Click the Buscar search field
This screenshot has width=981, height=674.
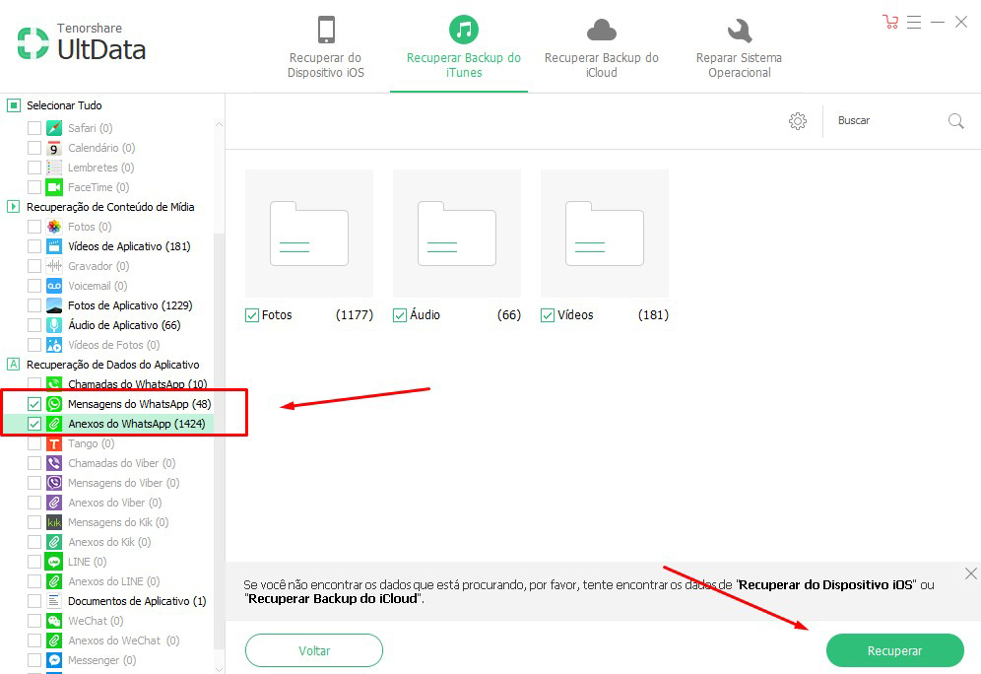tap(888, 121)
